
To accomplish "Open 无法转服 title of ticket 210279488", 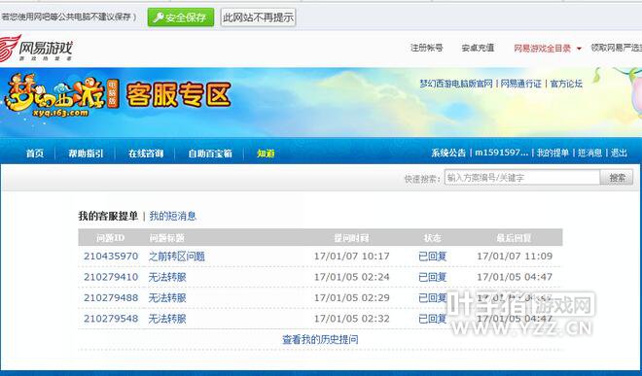I will [x=167, y=298].
